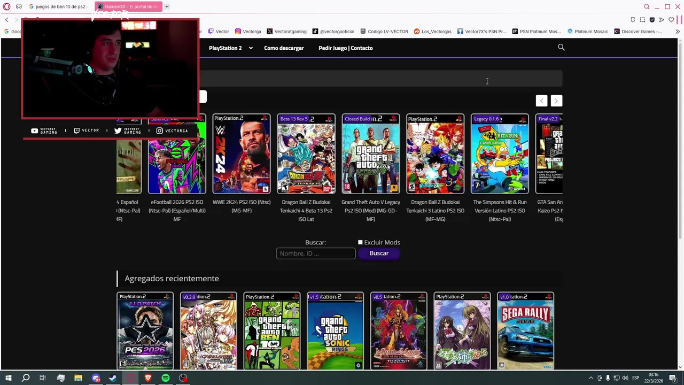Launch Brave browser from taskbar
The image size is (684, 385).
[x=148, y=378]
